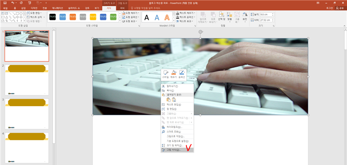Choose the orange outlined WordArt A style
Viewport: 347px width, 165px height.
(x=167, y=18)
